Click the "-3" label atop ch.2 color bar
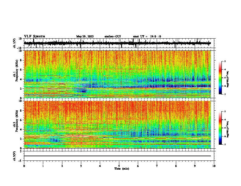 224,112
